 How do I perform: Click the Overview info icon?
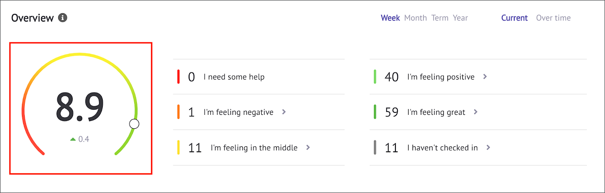(63, 18)
